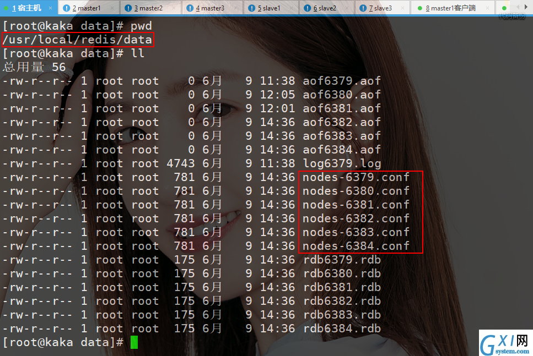Click the file name rdb6384.rdb
This screenshot has width=533, height=356.
[x=342, y=328]
